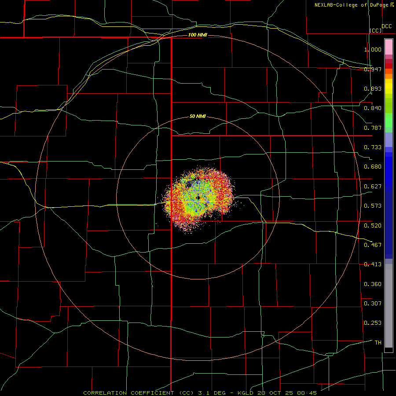The width and height of the screenshot is (396, 396).
Task: Click the 0.627 scale value
Action: click(x=373, y=187)
